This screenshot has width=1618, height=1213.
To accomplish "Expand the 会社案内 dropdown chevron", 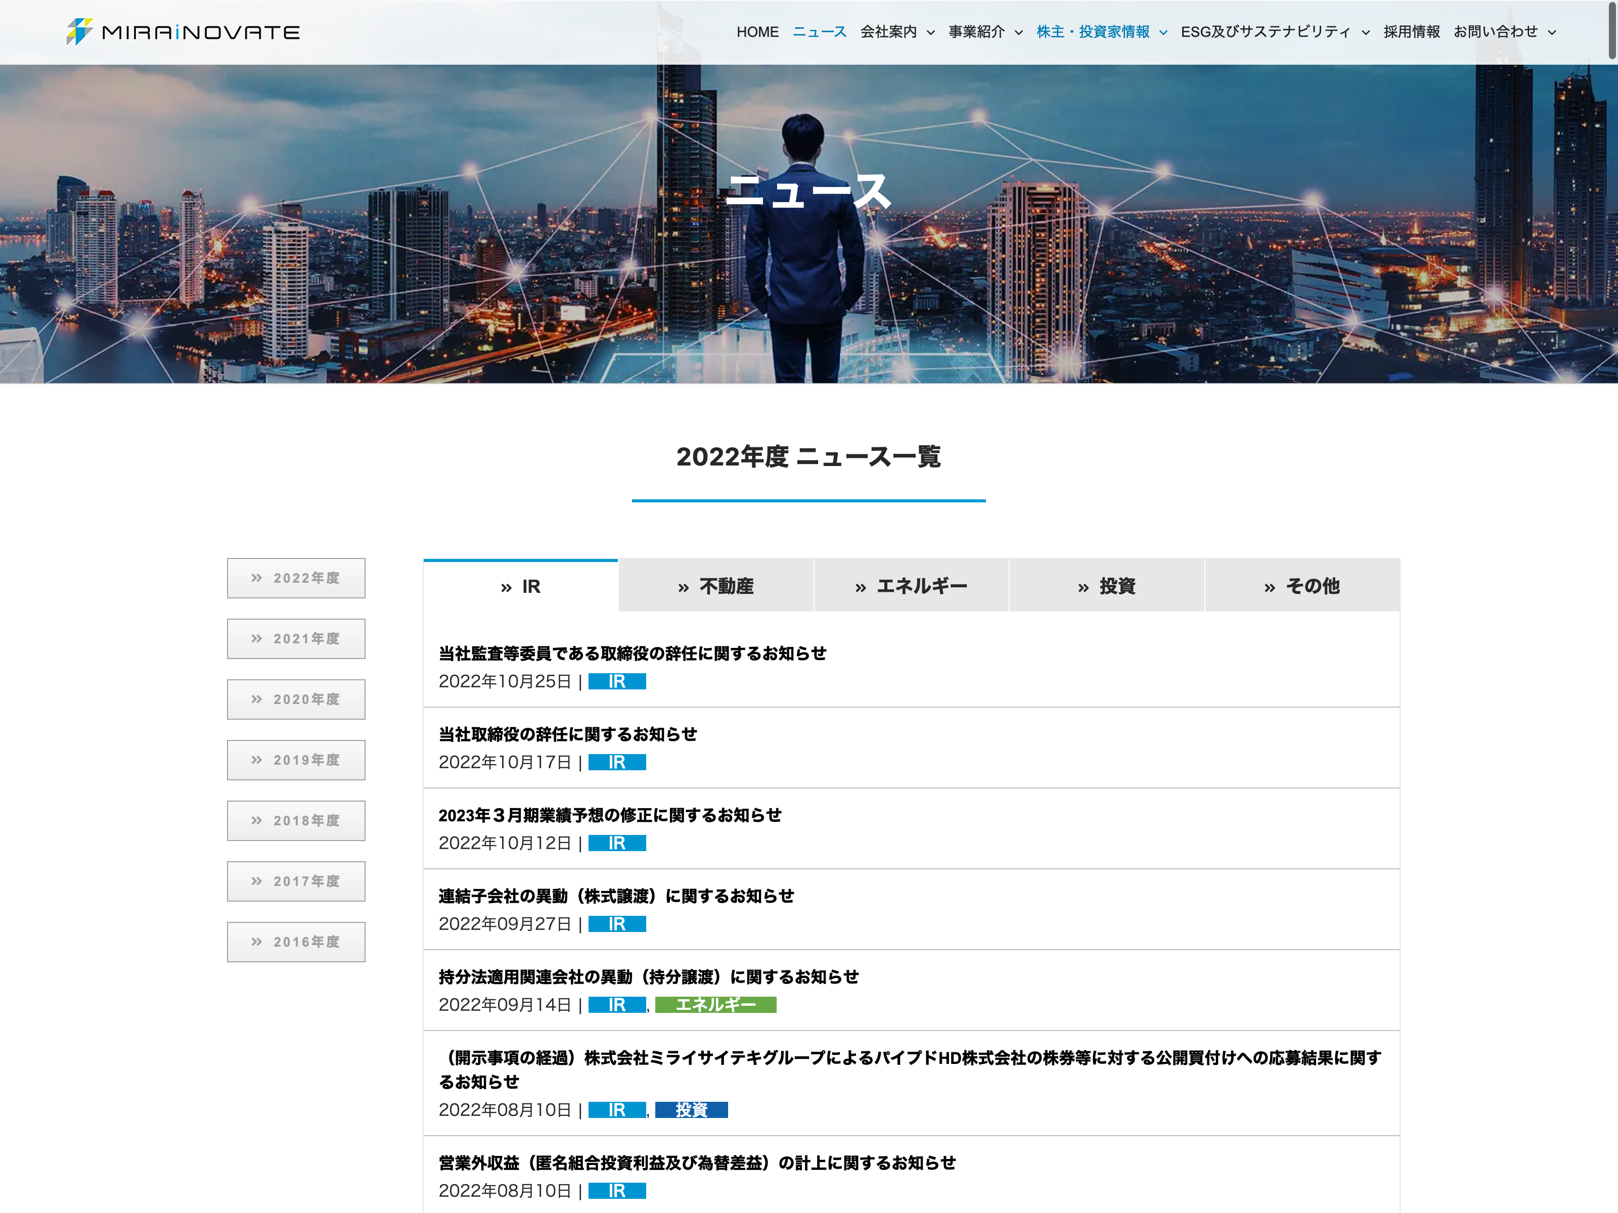I will 930,33.
